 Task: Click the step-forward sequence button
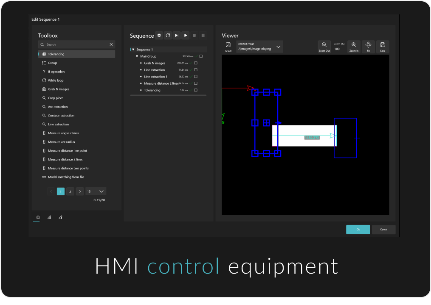click(x=177, y=36)
